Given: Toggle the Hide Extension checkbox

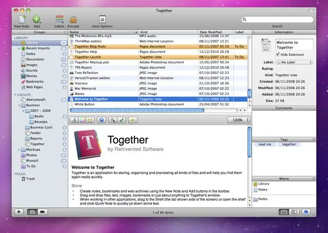Looking at the screenshot, I should [278, 54].
